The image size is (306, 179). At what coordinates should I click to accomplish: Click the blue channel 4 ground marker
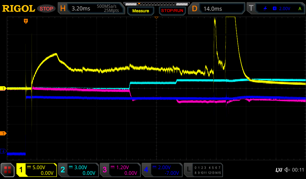(x=3, y=152)
